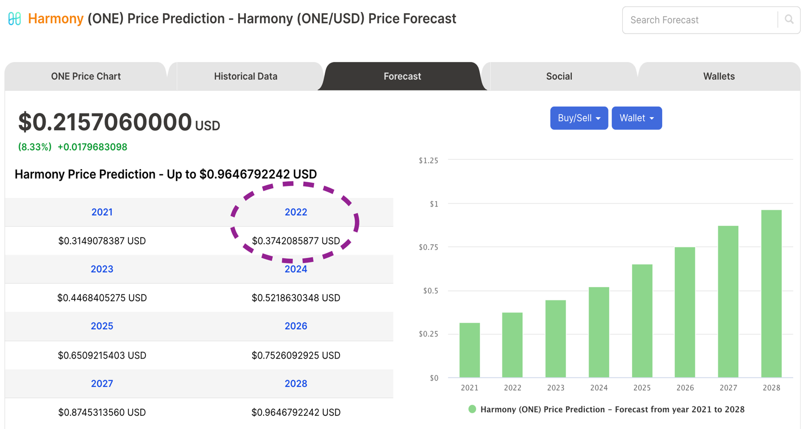804x429 pixels.
Task: Open the 2025 prediction link
Action: point(102,326)
